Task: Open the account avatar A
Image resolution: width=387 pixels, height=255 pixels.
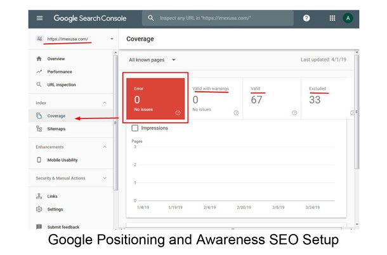Action: [x=348, y=18]
